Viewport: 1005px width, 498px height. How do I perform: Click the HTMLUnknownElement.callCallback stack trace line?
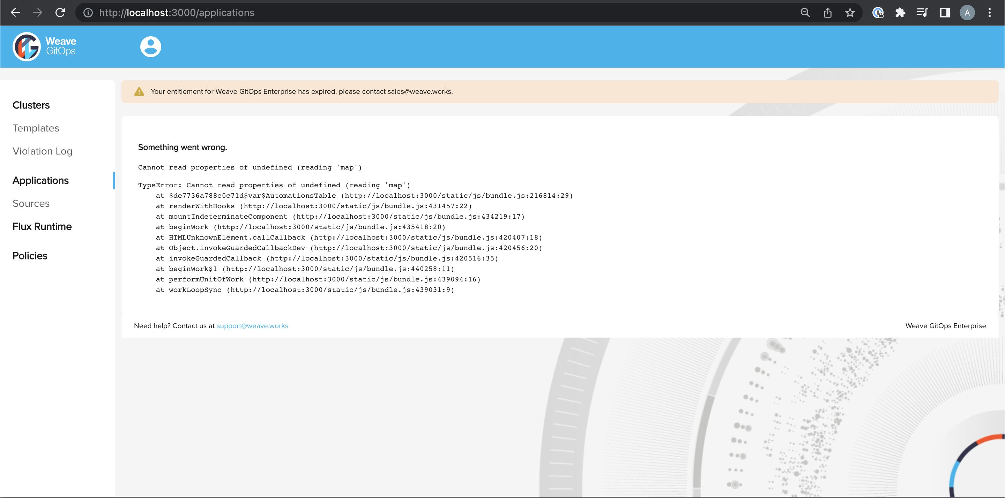click(349, 237)
